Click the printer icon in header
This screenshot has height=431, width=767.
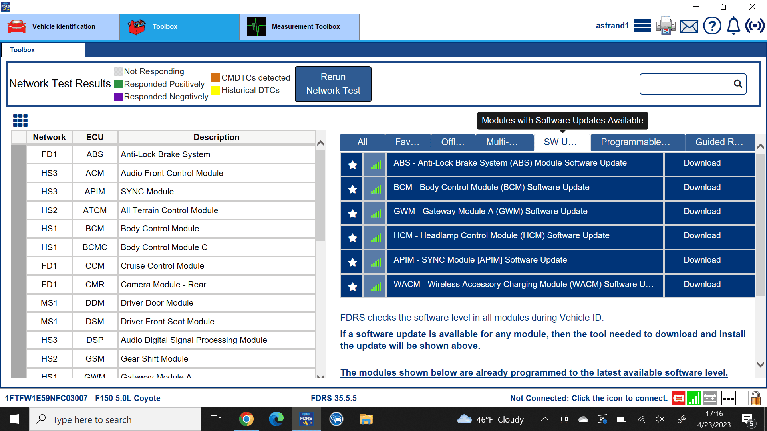coord(666,26)
